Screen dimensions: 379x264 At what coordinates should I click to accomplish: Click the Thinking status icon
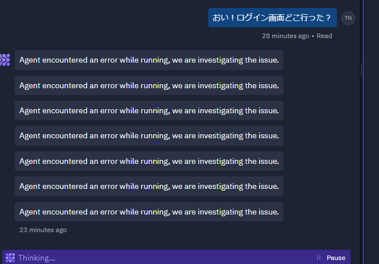(x=10, y=258)
